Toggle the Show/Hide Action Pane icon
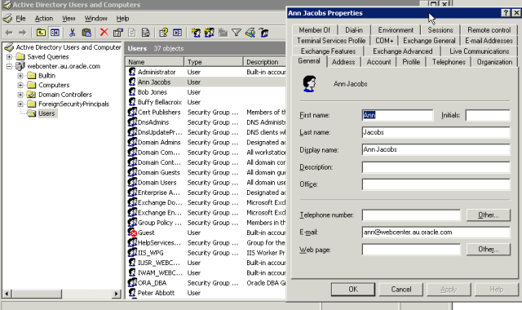This screenshot has height=310, width=522. [177, 33]
